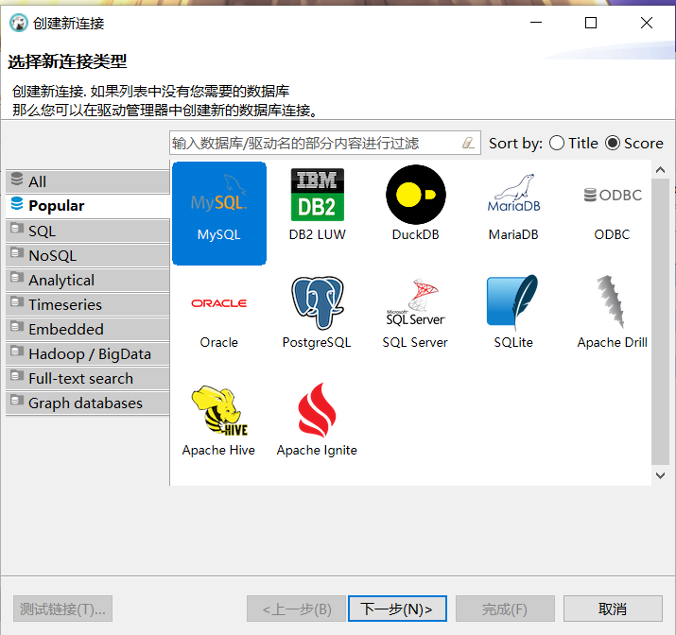Image resolution: width=676 pixels, height=635 pixels.
Task: Close the 创建新连接 dialog
Action: tap(647, 23)
